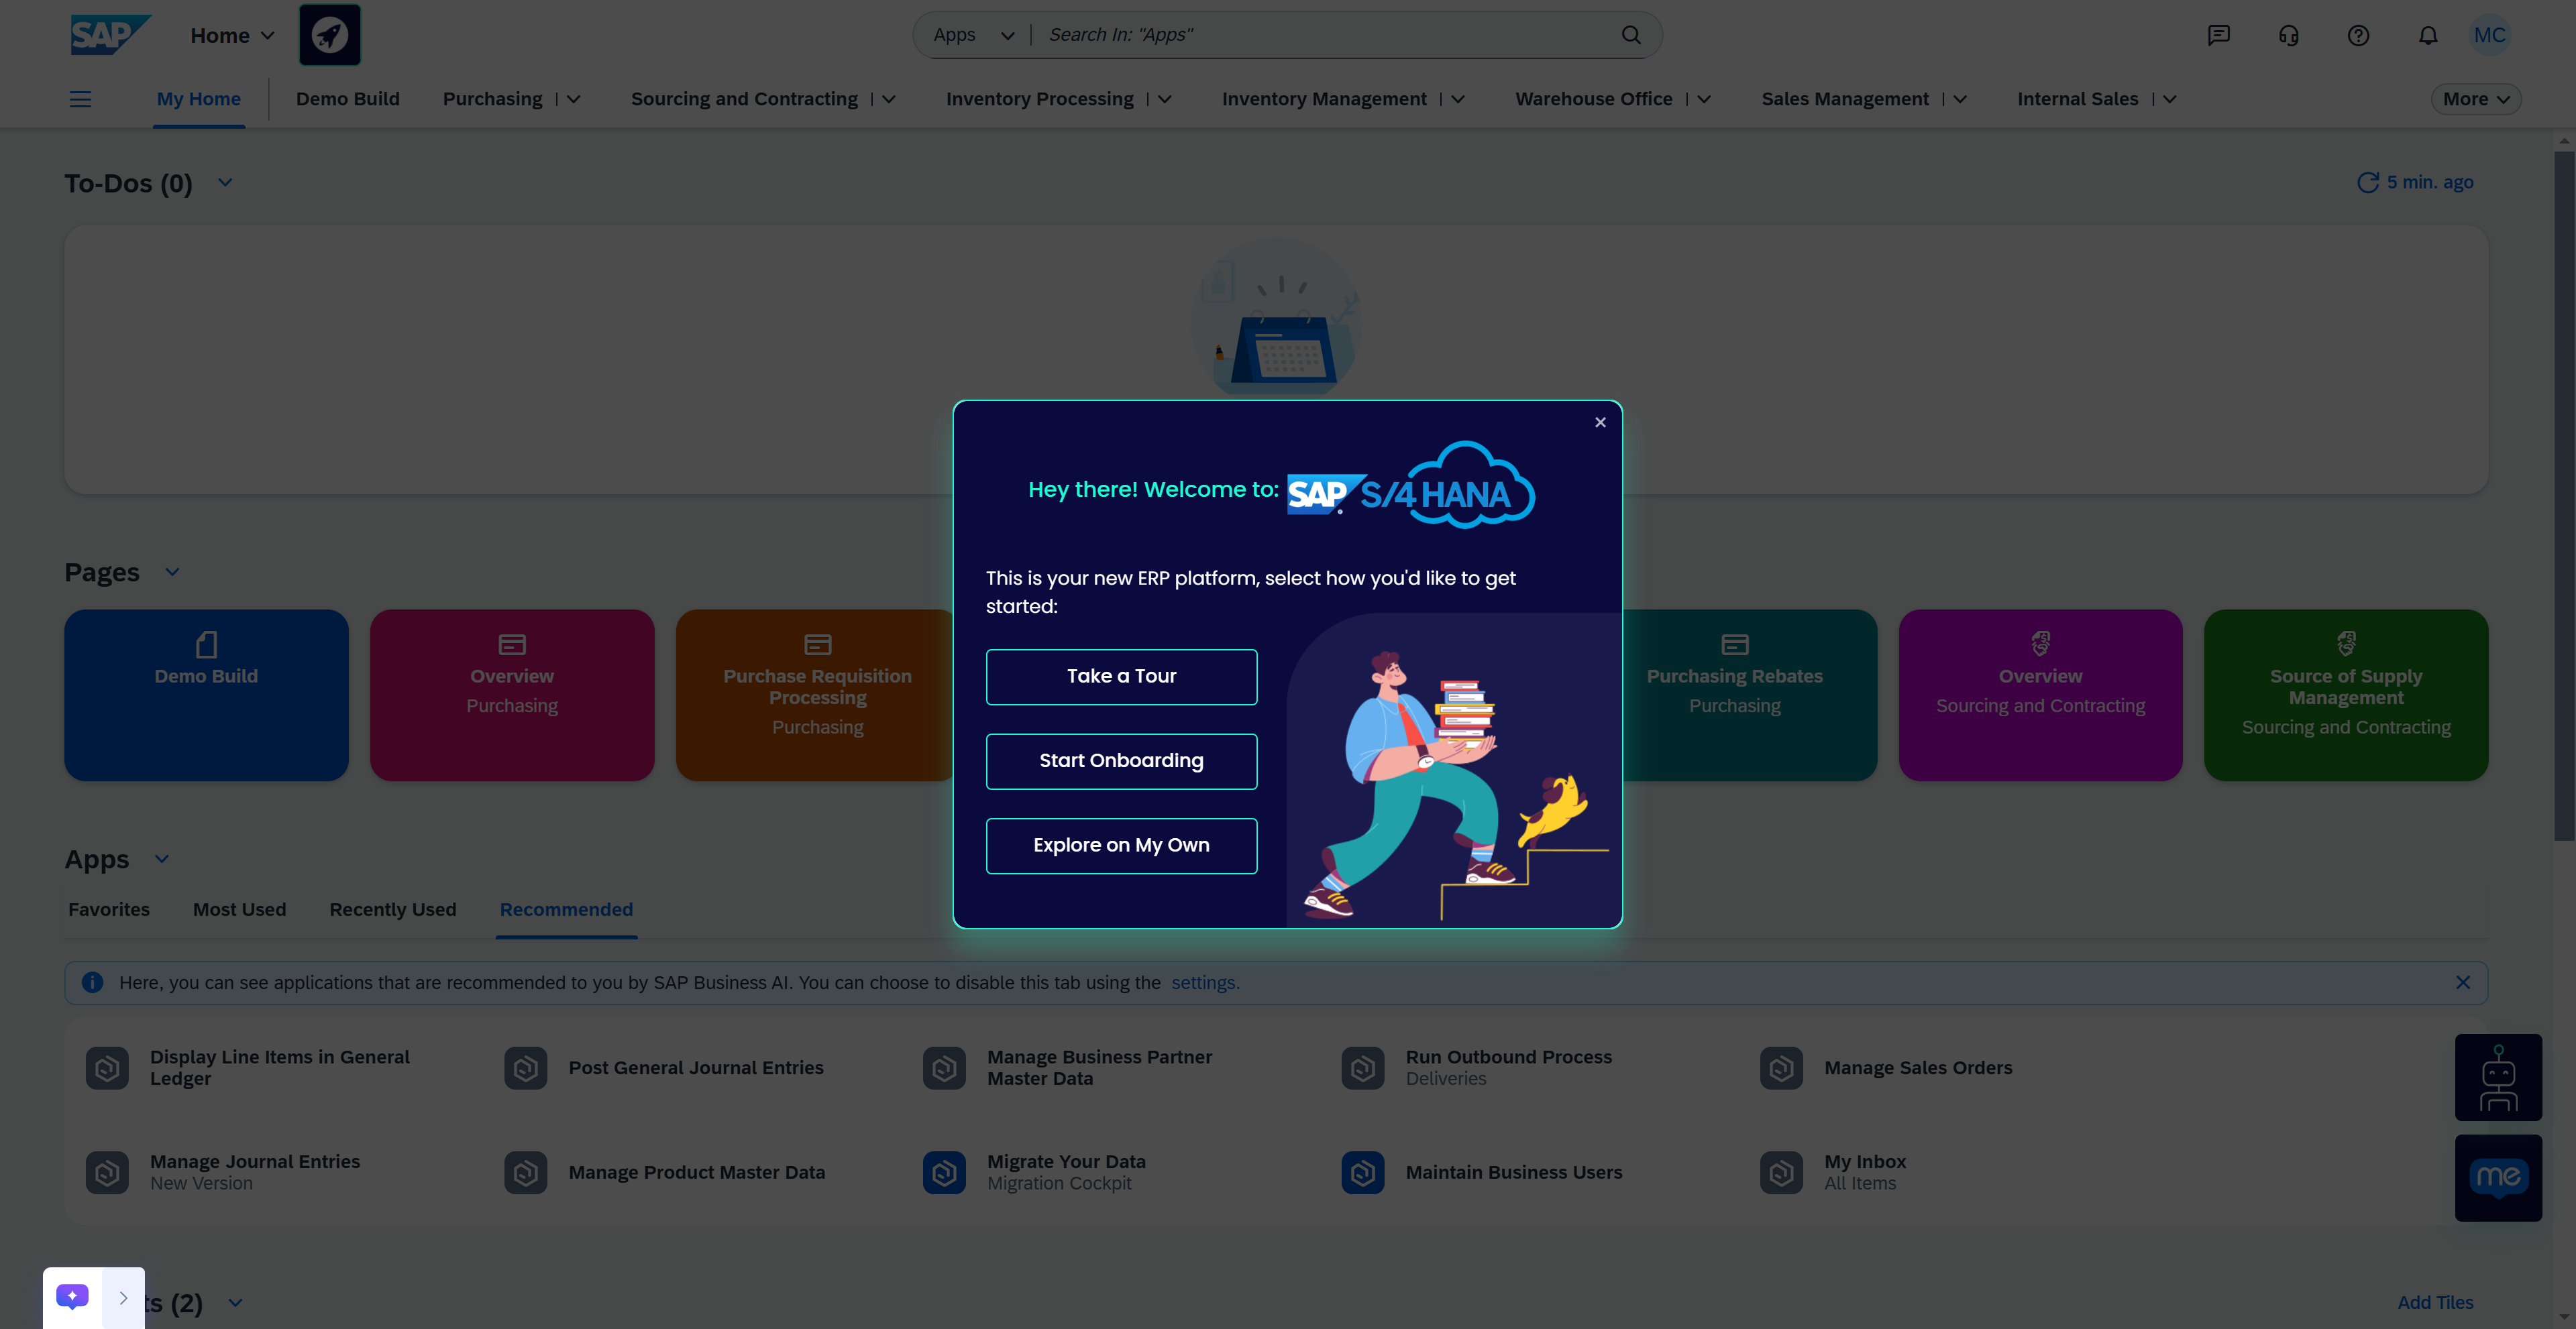Open the Overview Purchasing page tile
Screen dimensions: 2576x1329
[x=512, y=695]
